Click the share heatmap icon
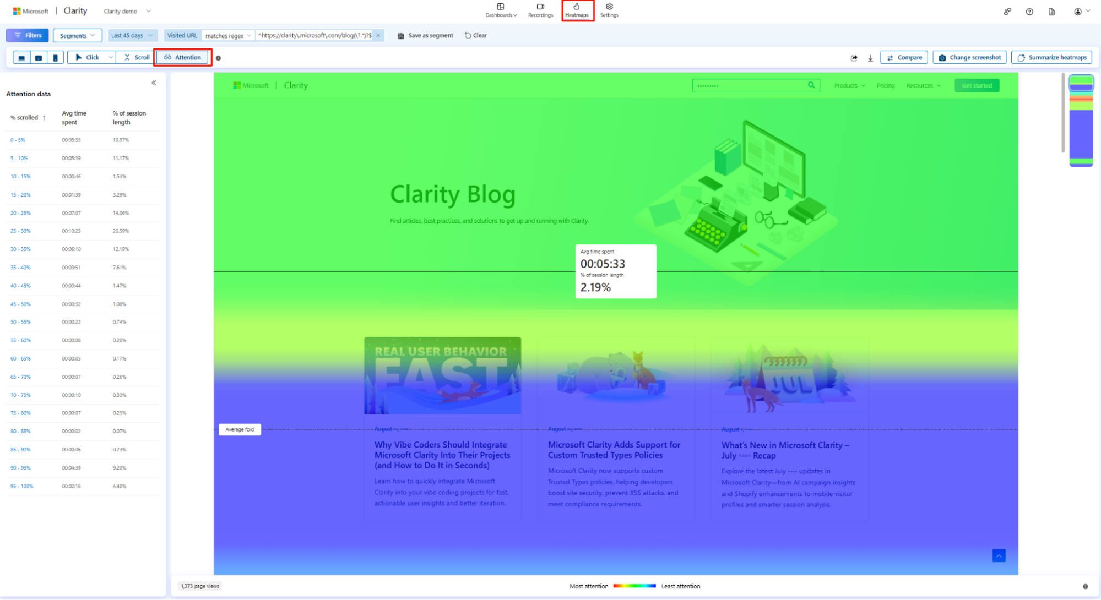The height and width of the screenshot is (600, 1101). [854, 57]
